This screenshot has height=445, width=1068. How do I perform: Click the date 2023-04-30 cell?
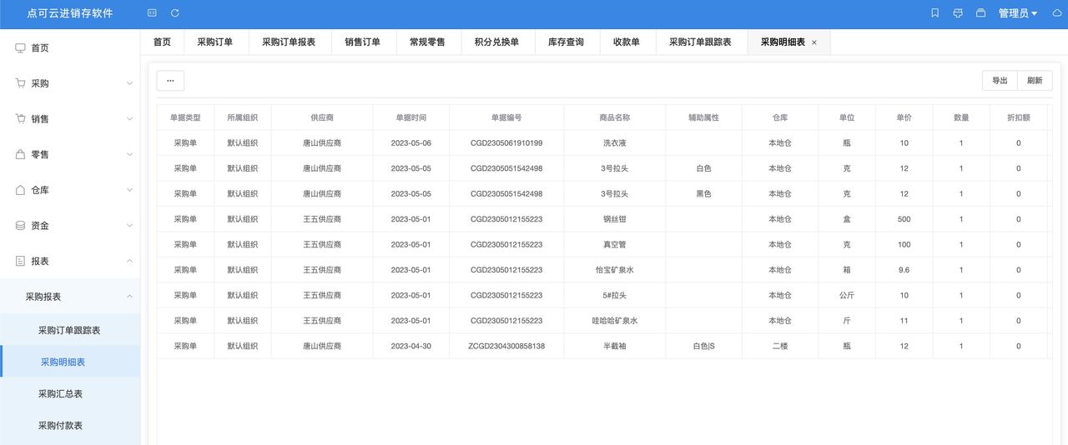[411, 346]
